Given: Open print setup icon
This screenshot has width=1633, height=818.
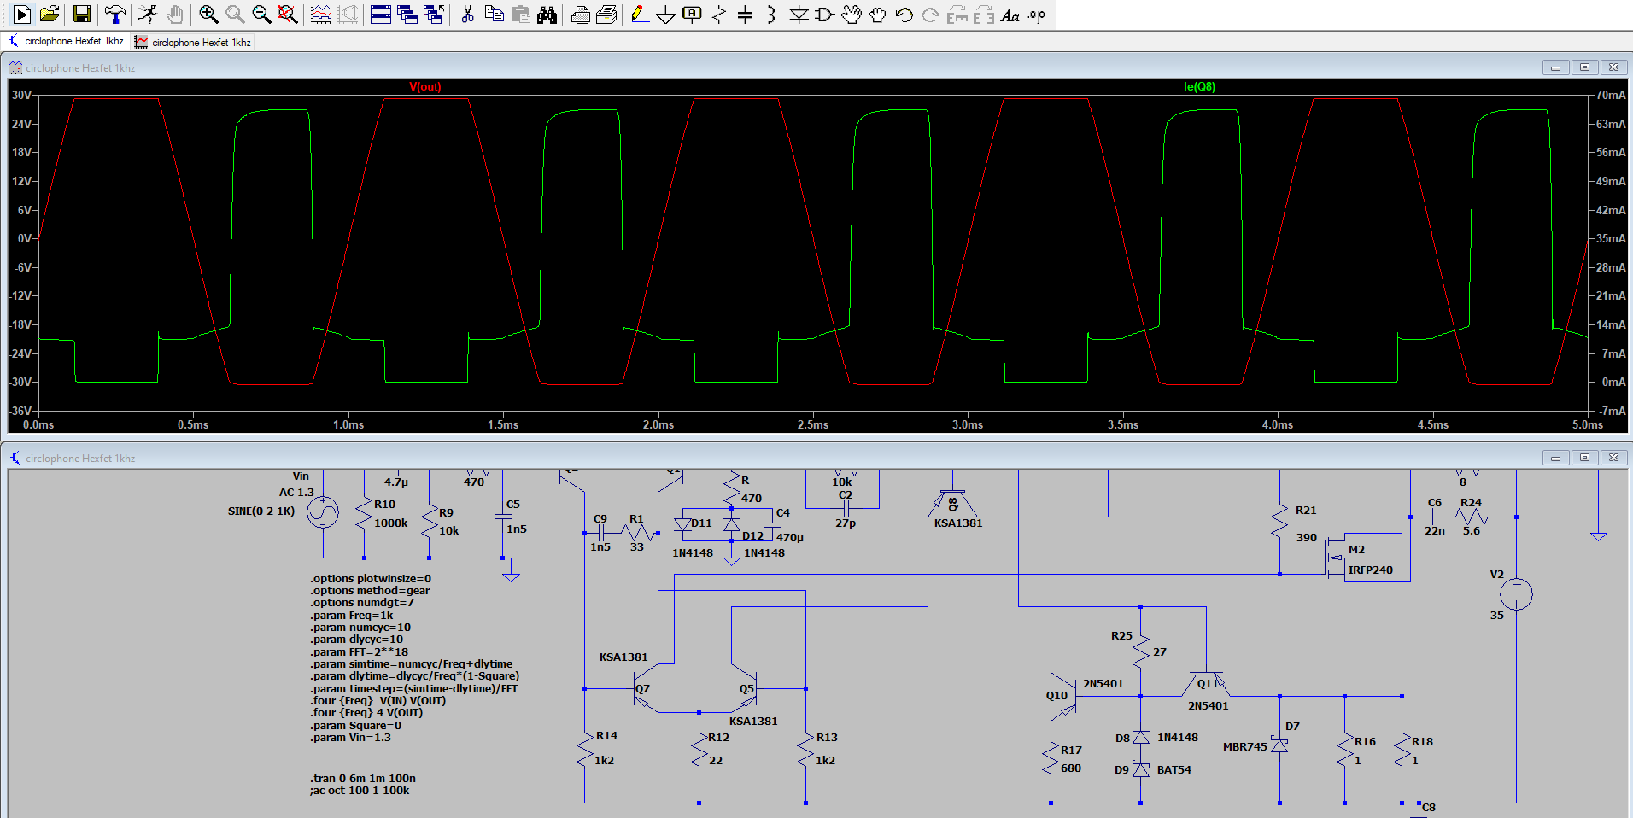Looking at the screenshot, I should pos(607,15).
